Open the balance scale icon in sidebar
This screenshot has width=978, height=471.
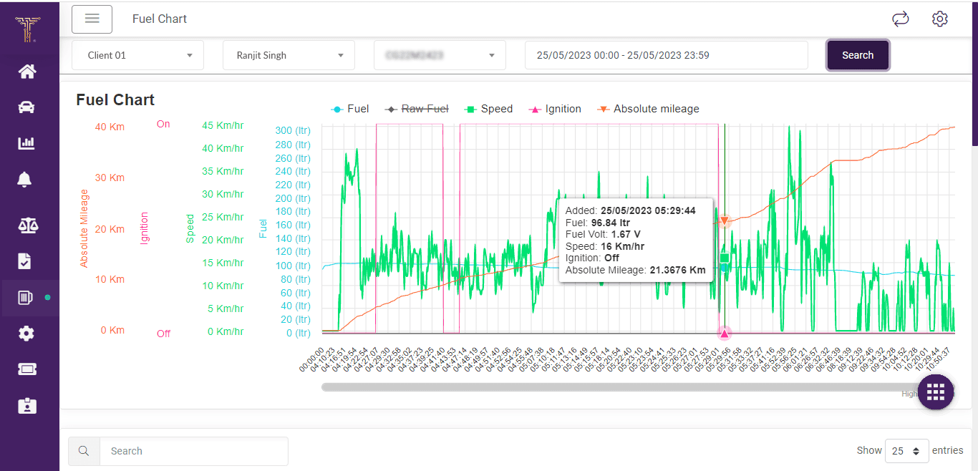coord(27,226)
